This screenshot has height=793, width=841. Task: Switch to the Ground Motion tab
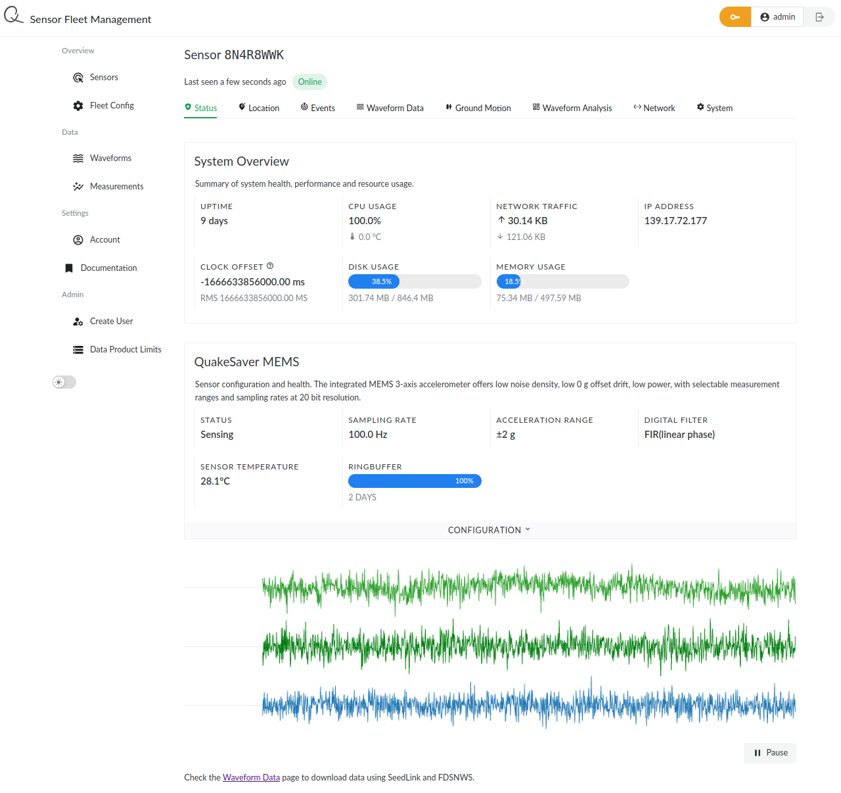[478, 108]
